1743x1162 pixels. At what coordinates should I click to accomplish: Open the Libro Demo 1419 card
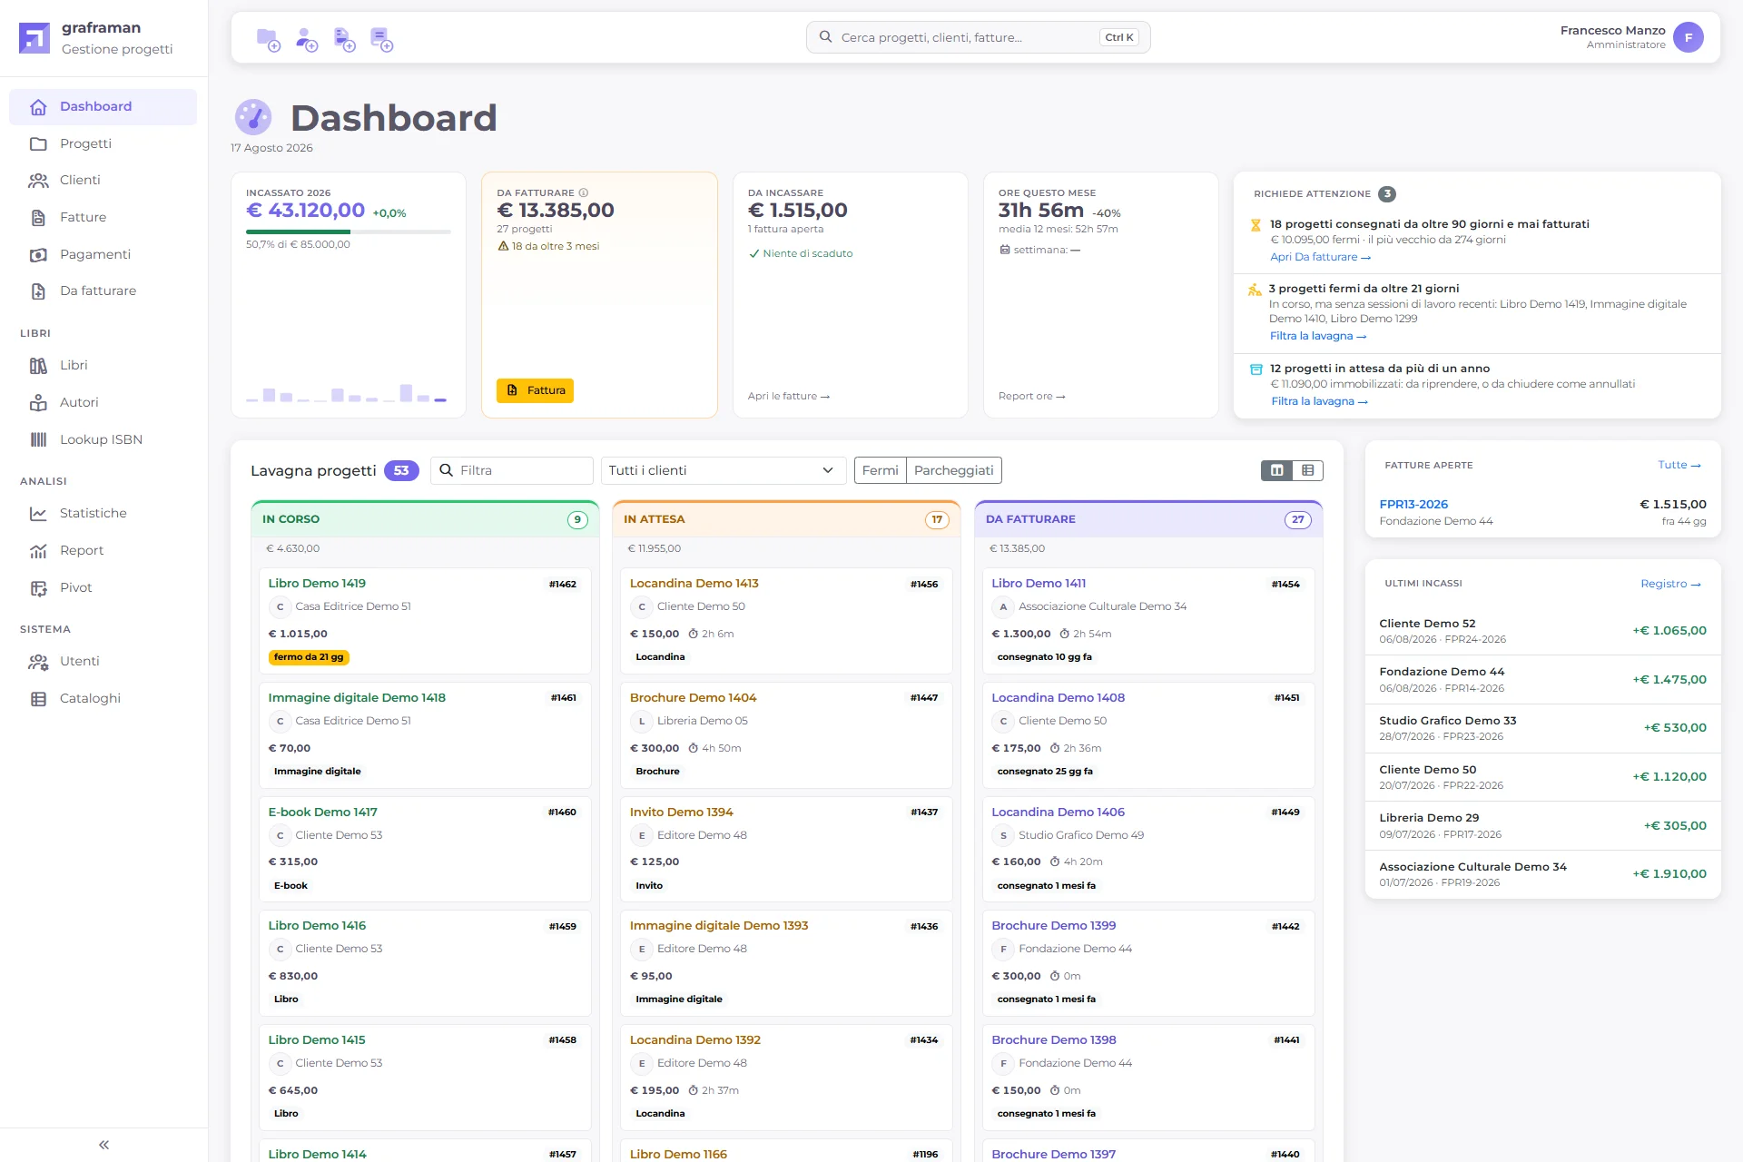coord(425,622)
